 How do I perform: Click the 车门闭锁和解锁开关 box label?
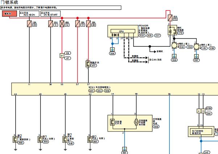click(198, 132)
